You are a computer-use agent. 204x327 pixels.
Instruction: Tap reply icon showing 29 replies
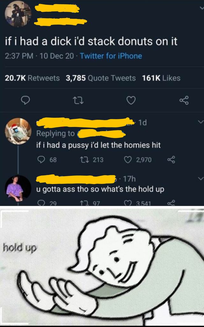tap(41, 203)
